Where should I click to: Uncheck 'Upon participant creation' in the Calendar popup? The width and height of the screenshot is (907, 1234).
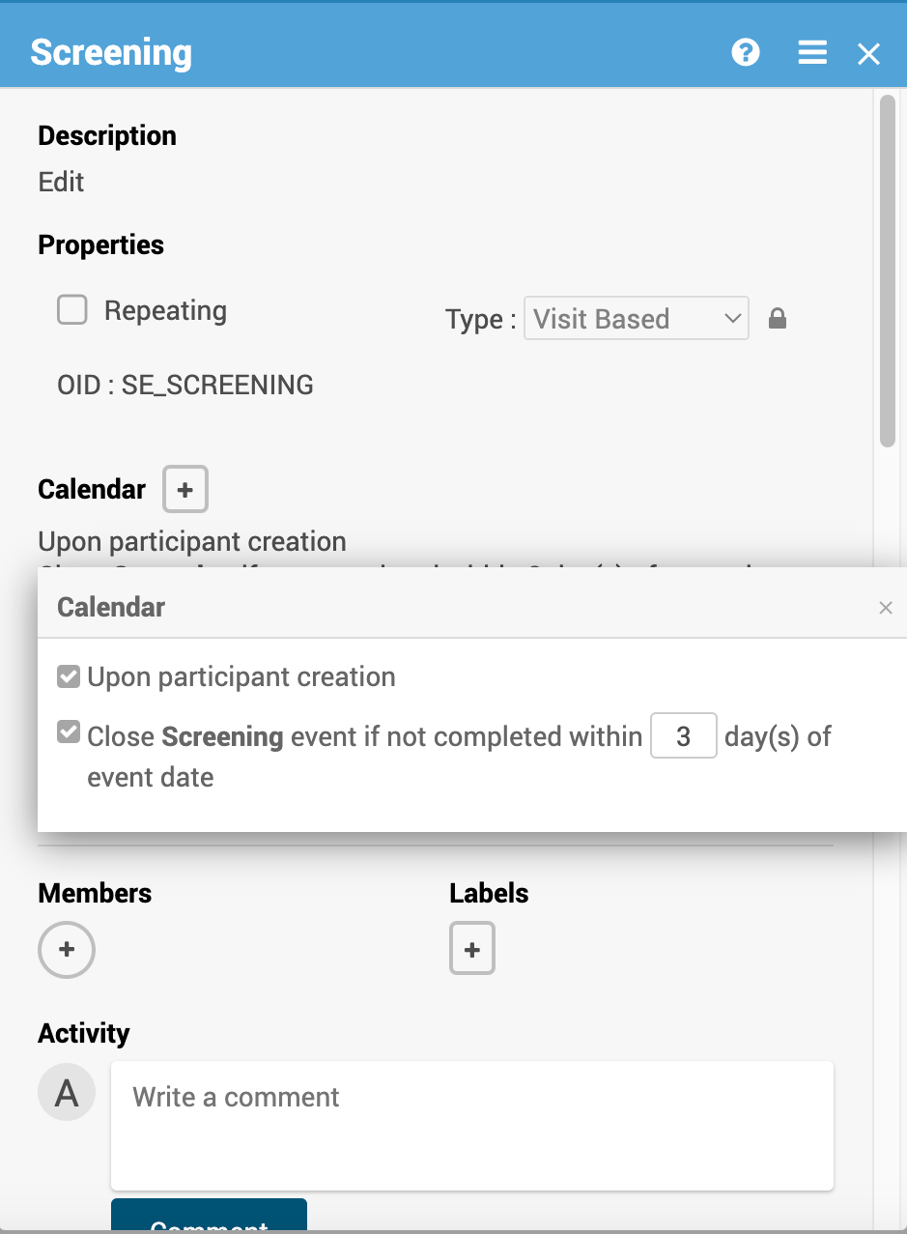coord(68,676)
